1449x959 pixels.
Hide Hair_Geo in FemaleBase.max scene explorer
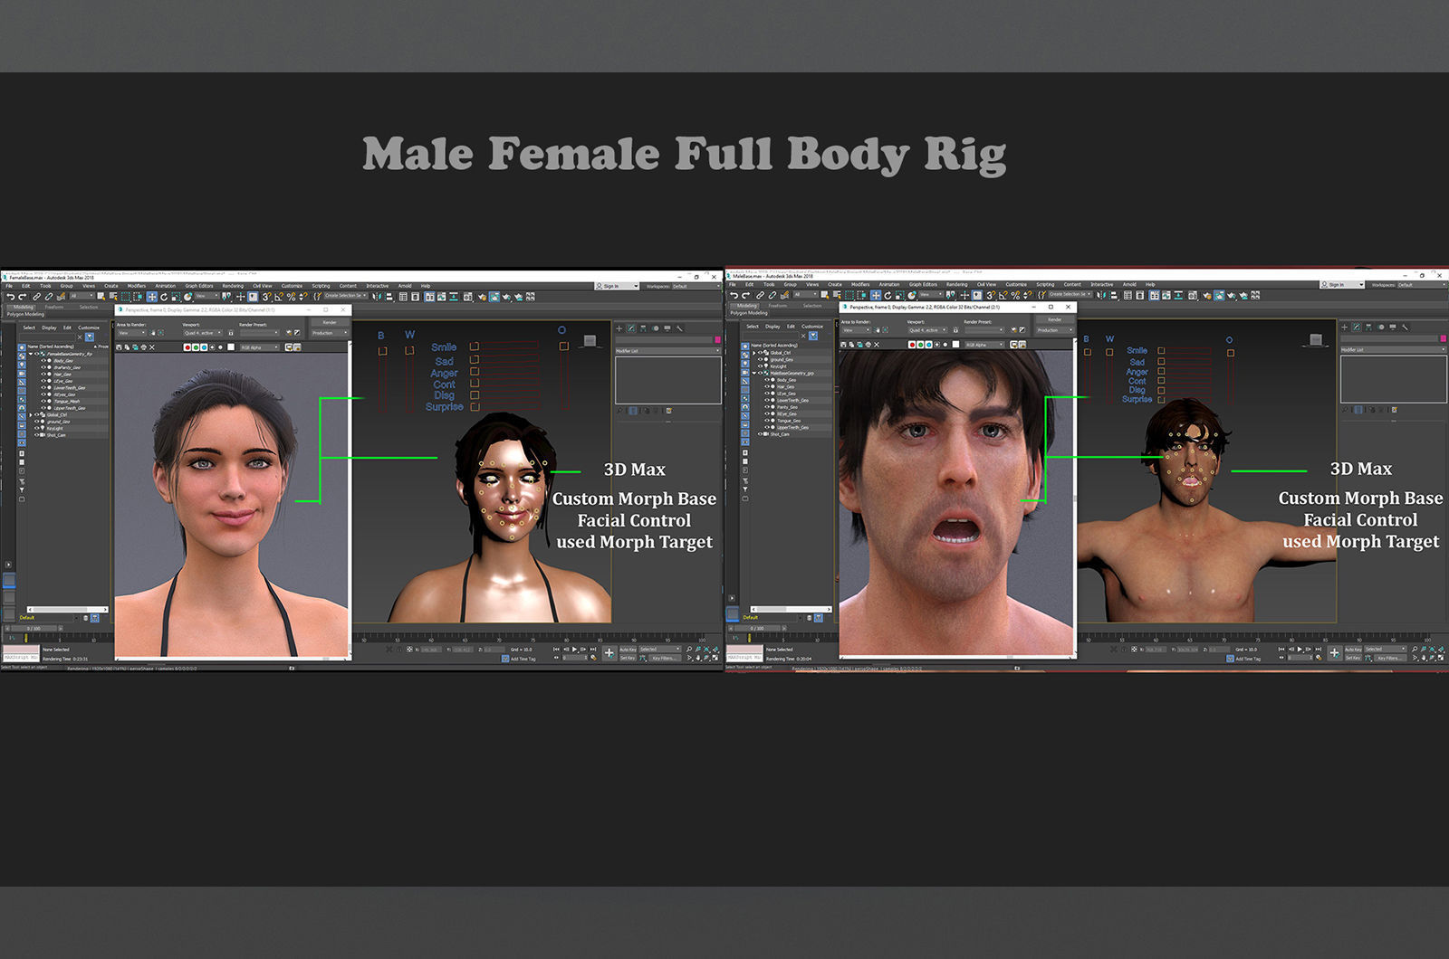pyautogui.click(x=43, y=375)
